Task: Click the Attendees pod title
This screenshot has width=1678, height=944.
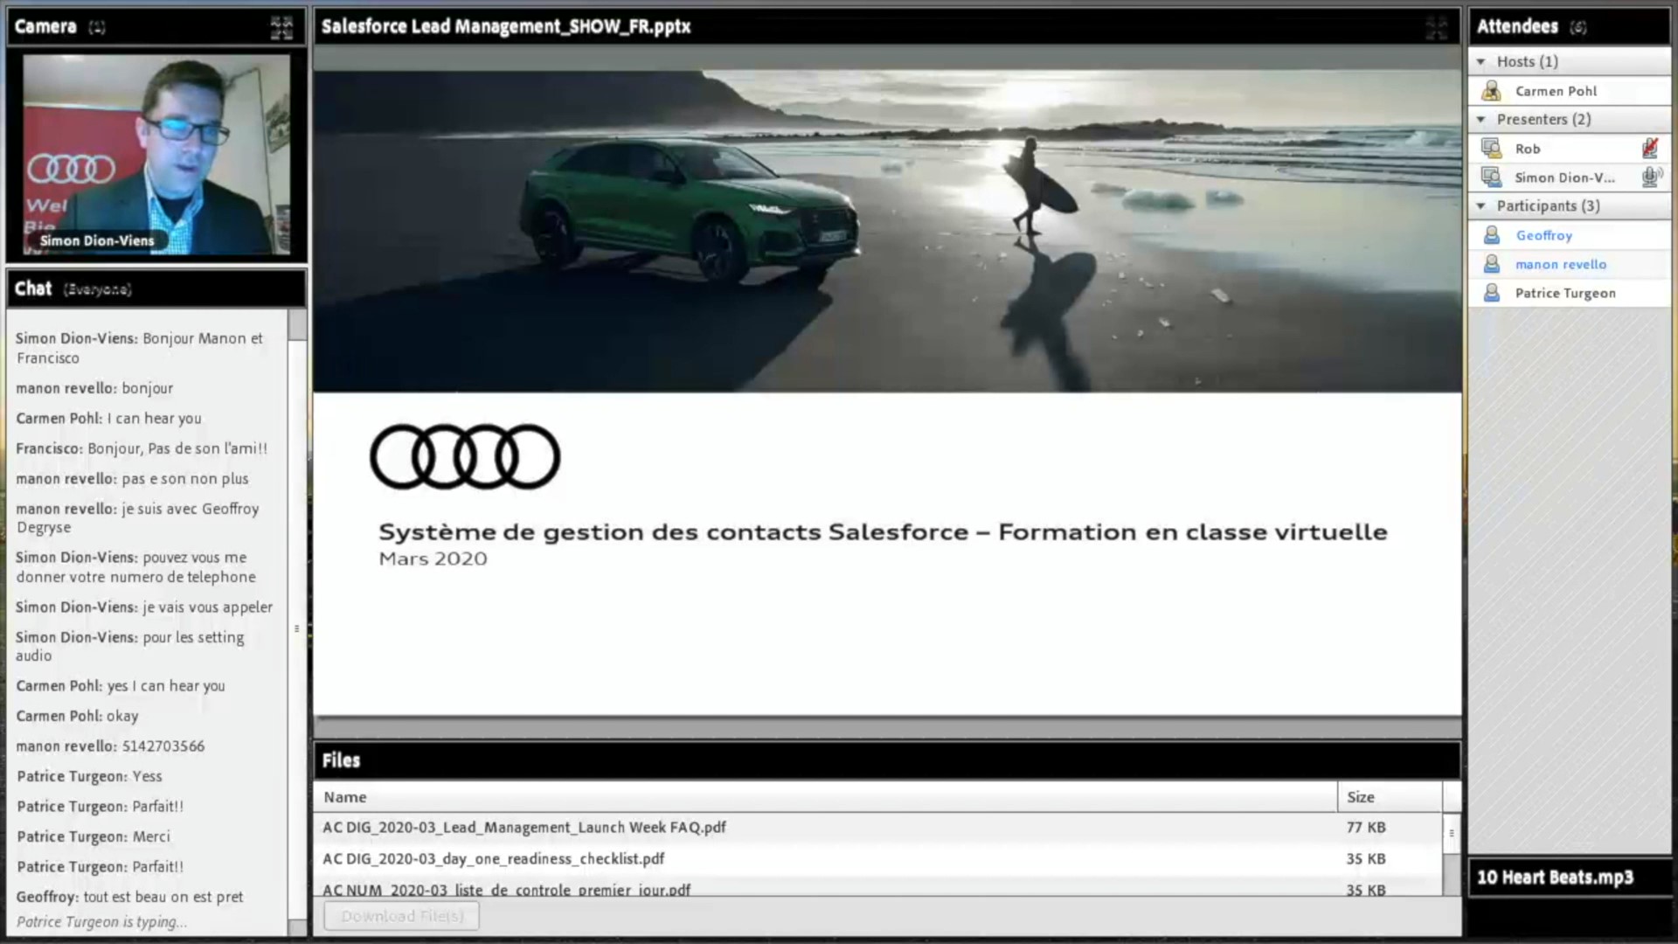Action: (1531, 27)
